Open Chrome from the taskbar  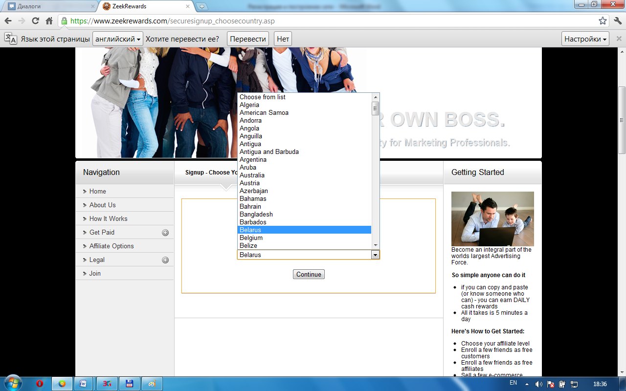pyautogui.click(x=62, y=384)
